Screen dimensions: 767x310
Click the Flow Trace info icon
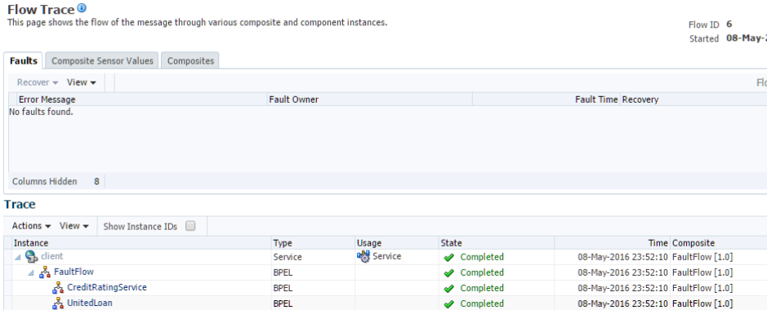(82, 8)
